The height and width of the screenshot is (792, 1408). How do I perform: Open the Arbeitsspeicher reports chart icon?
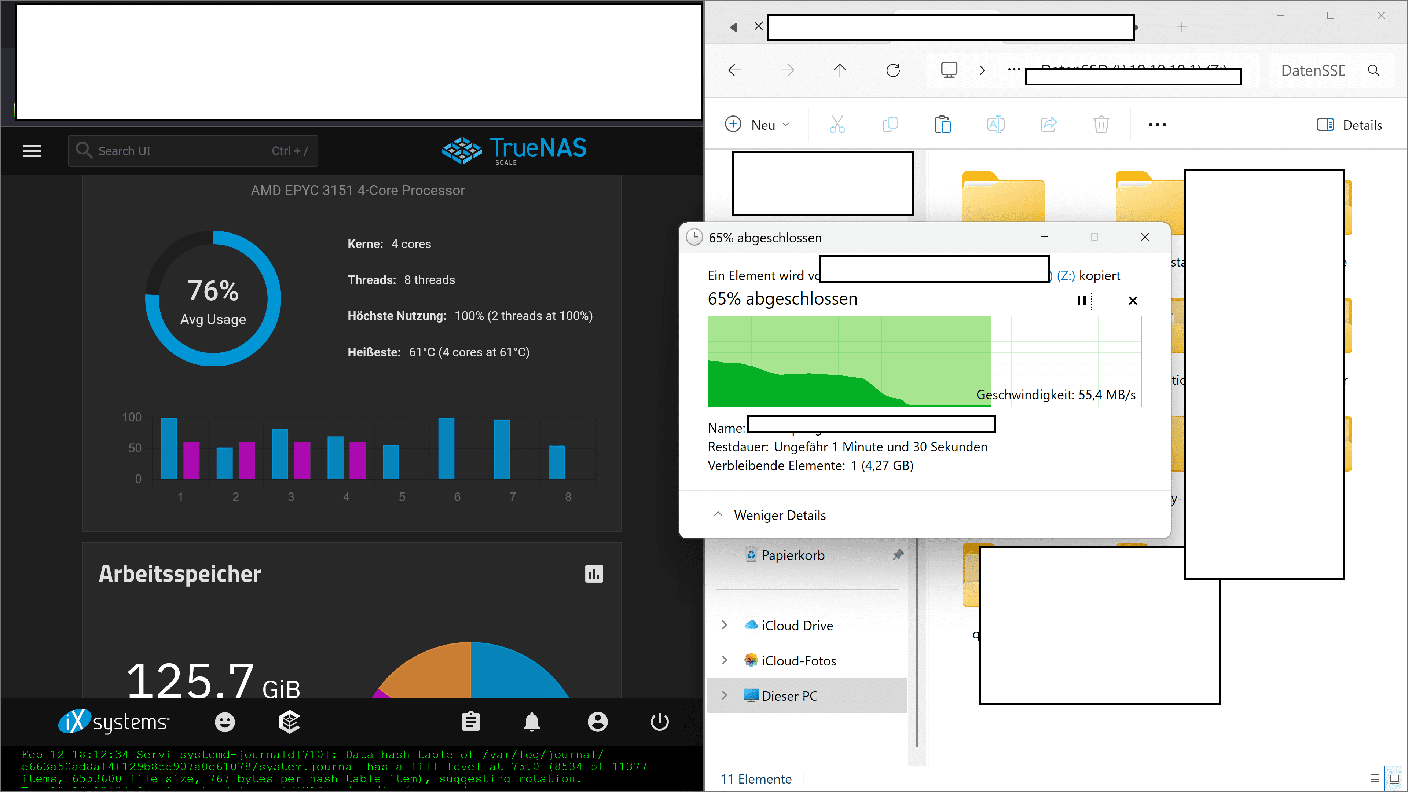tap(594, 574)
